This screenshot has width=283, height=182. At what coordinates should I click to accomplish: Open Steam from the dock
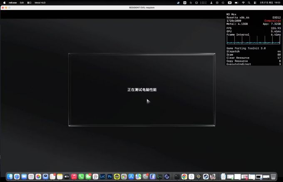pyautogui.click(x=206, y=177)
